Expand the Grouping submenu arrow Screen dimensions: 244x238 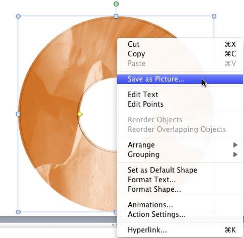(235, 154)
